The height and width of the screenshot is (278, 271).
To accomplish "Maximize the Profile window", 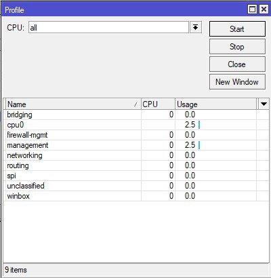I will [x=252, y=9].
